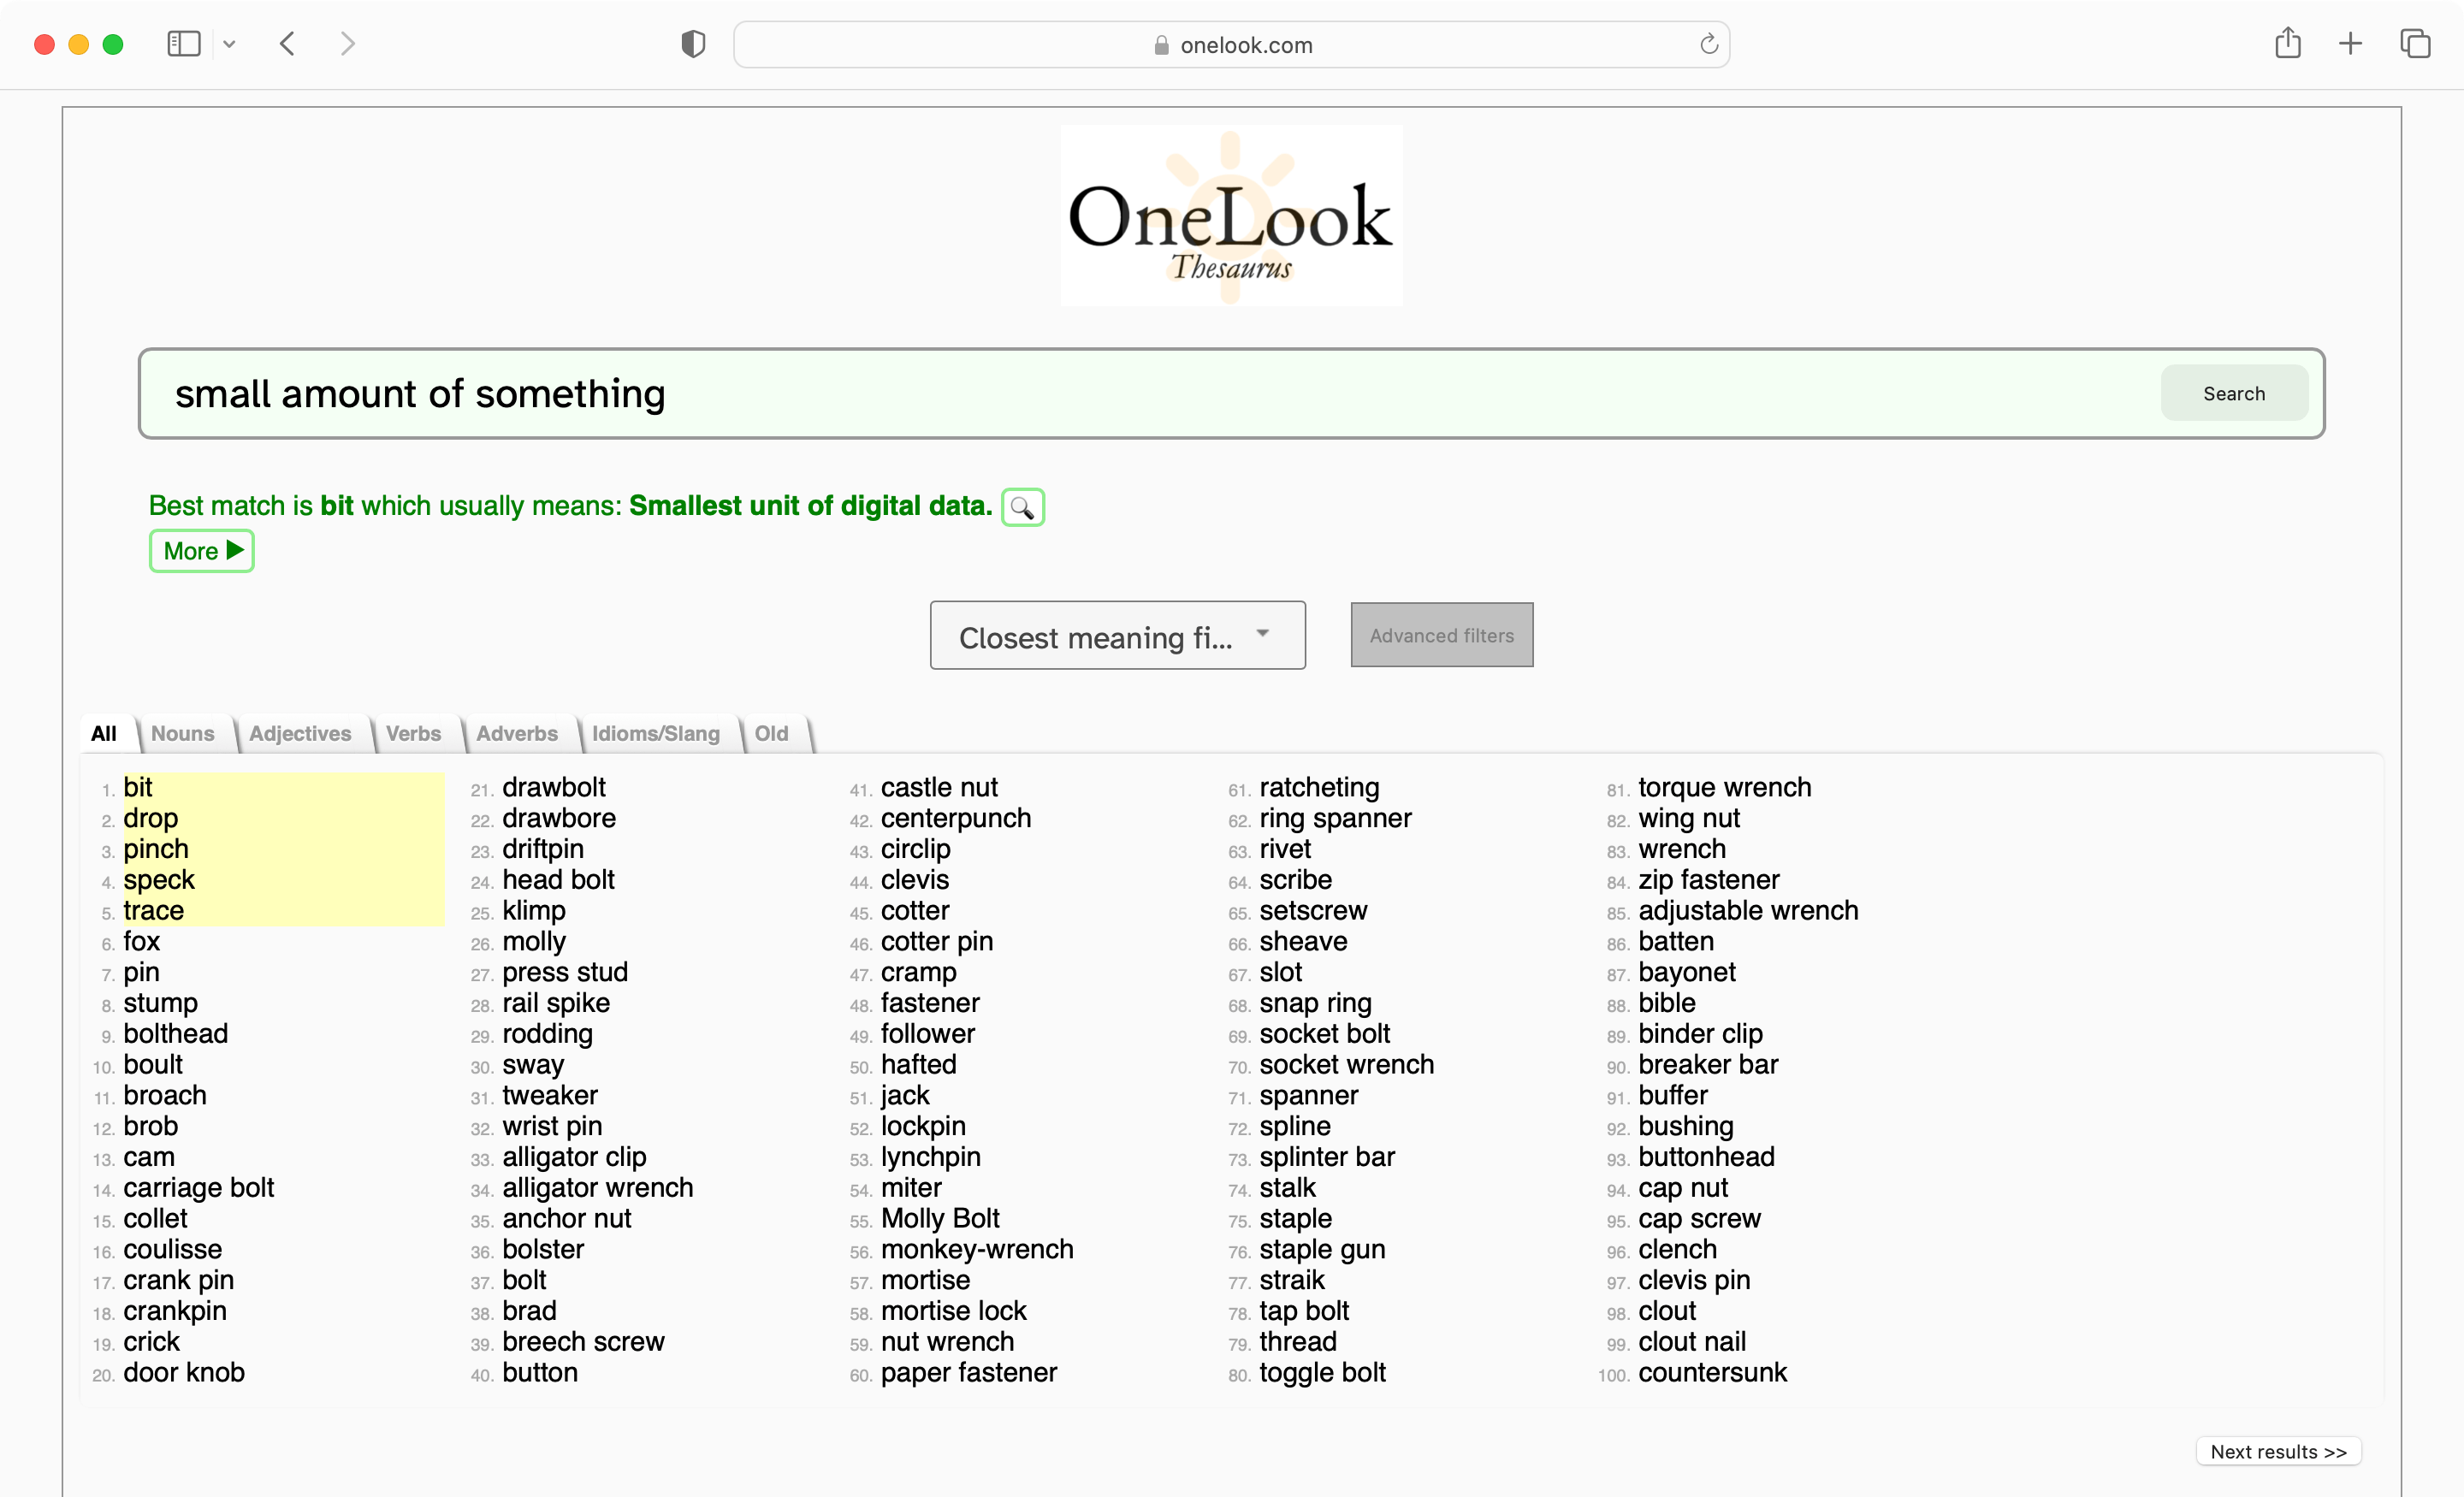Select the Adjectives filter tab
The width and height of the screenshot is (2464, 1497).
pos(299,734)
